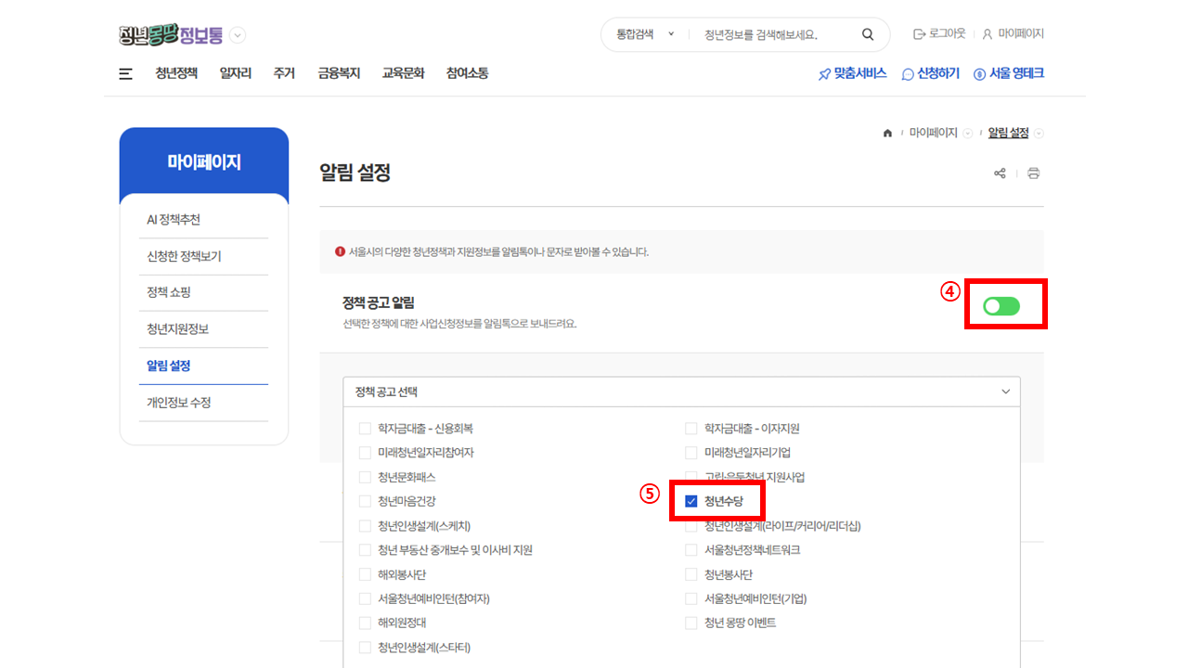Screen dimensions: 1188x668
Task: Open the 통합검색 category dropdown
Action: 645,34
